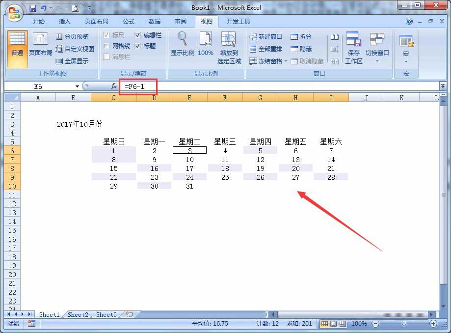Click the Insert Worksheet tab icon
Screen dimensions: 451x333
coord(129,314)
